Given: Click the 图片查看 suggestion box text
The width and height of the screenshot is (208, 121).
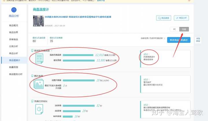Looking at the screenshot, I should (x=153, y=82).
